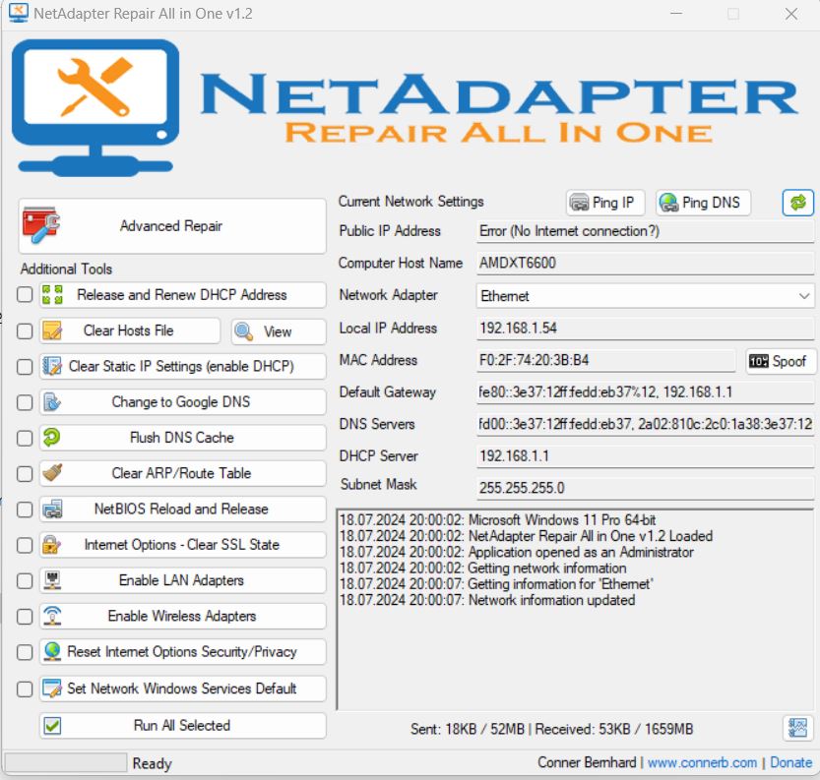Click the DNS Servers field

coord(645,424)
